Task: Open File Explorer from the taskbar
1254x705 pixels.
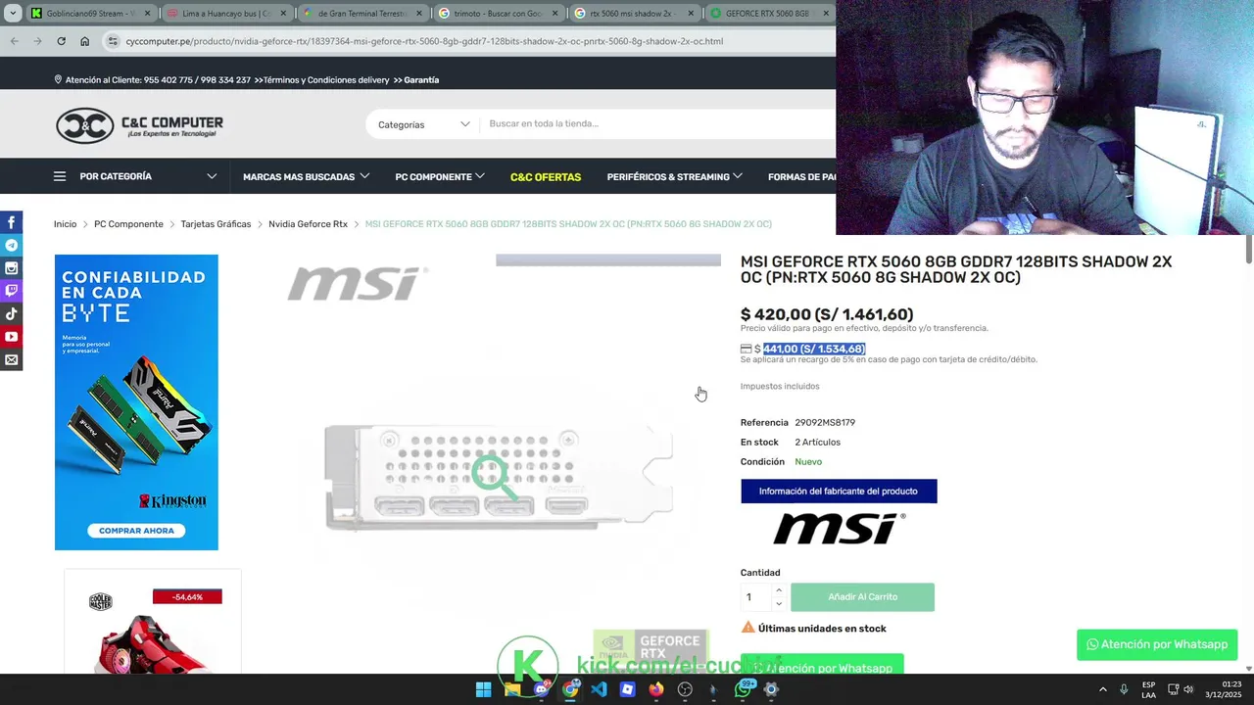Action: point(512,689)
